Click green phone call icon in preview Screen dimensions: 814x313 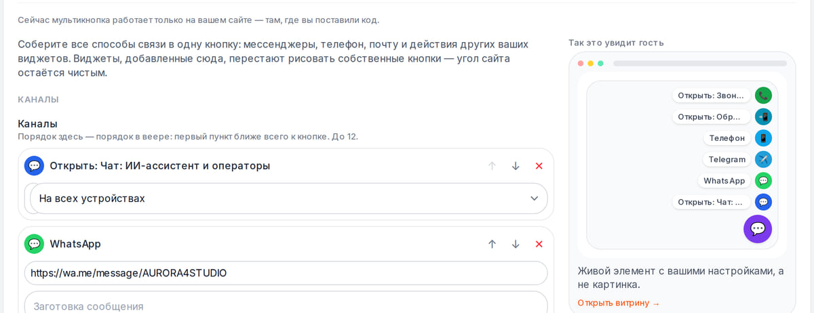pos(763,96)
